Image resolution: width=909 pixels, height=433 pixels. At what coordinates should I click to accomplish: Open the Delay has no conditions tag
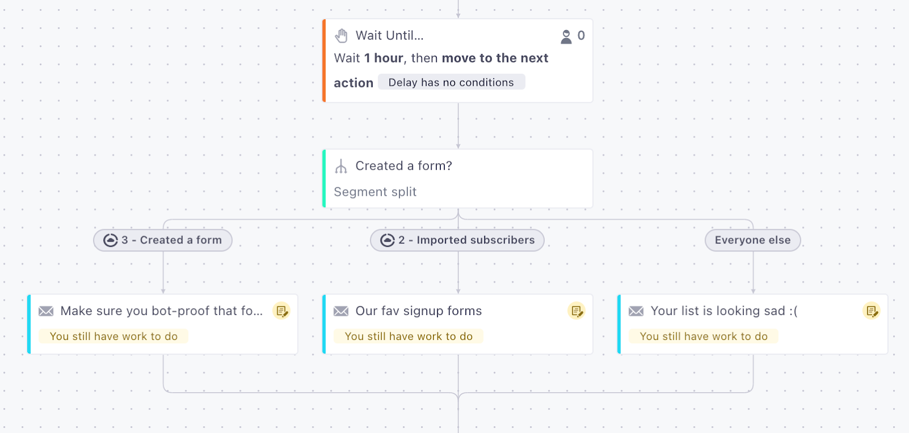(451, 82)
